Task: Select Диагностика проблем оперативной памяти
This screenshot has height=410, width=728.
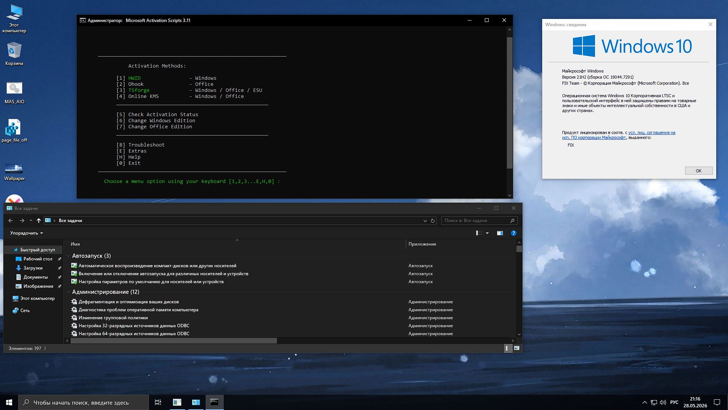Action: click(138, 310)
